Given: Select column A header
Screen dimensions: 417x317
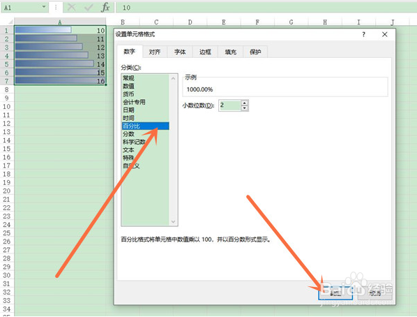Looking at the screenshot, I should tap(60, 22).
